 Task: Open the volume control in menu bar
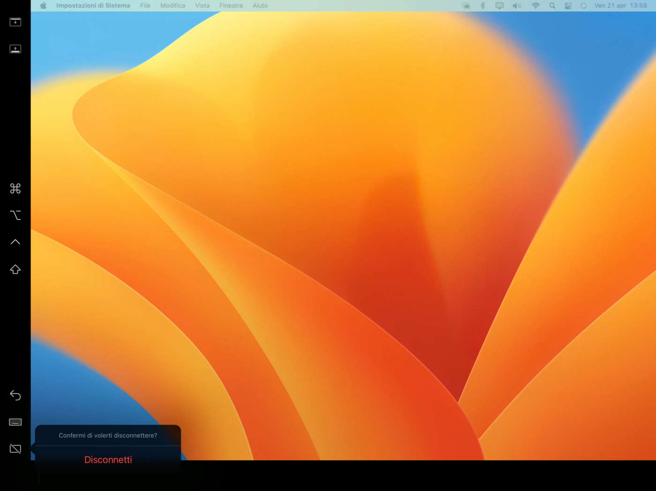click(x=516, y=6)
